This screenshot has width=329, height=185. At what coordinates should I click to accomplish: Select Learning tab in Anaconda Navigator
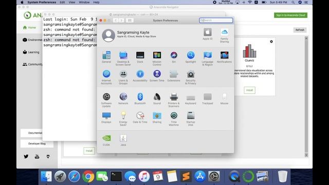click(31, 52)
